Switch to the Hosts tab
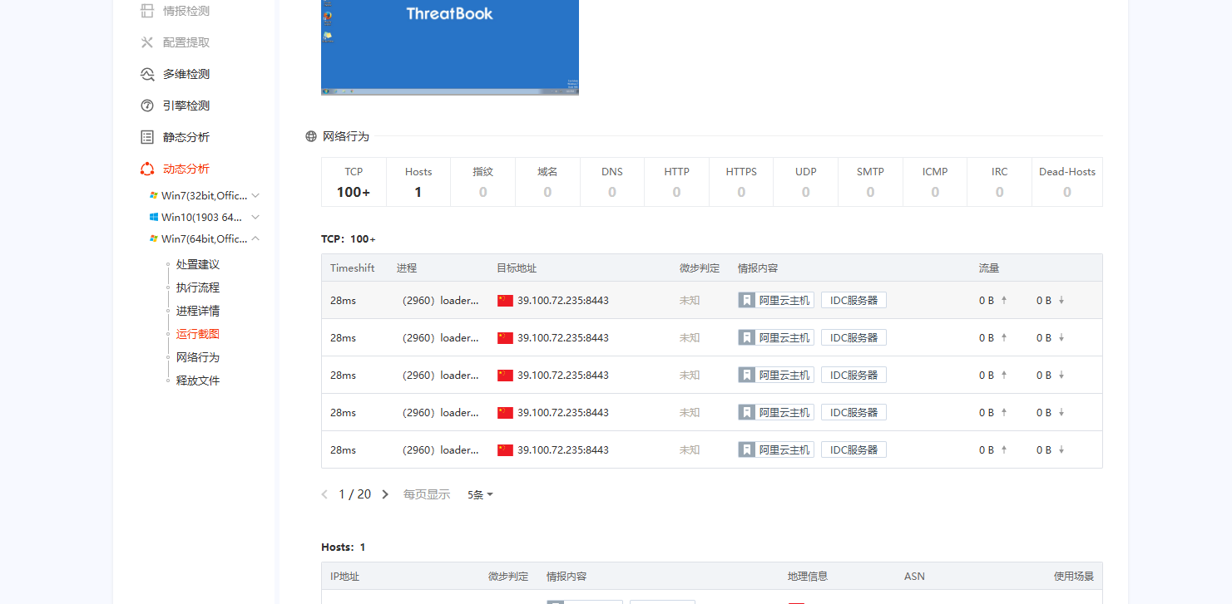The width and height of the screenshot is (1232, 604). click(x=418, y=182)
